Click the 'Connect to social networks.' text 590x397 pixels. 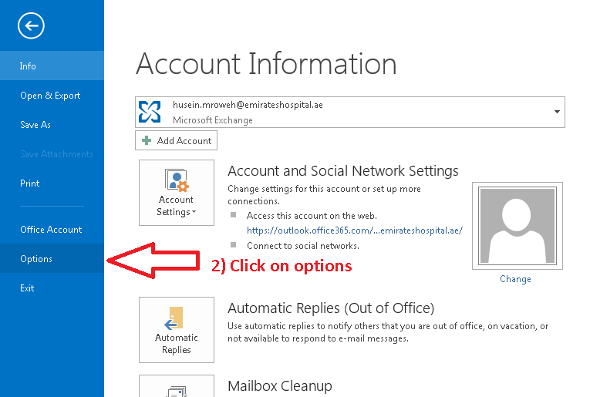[x=303, y=246]
